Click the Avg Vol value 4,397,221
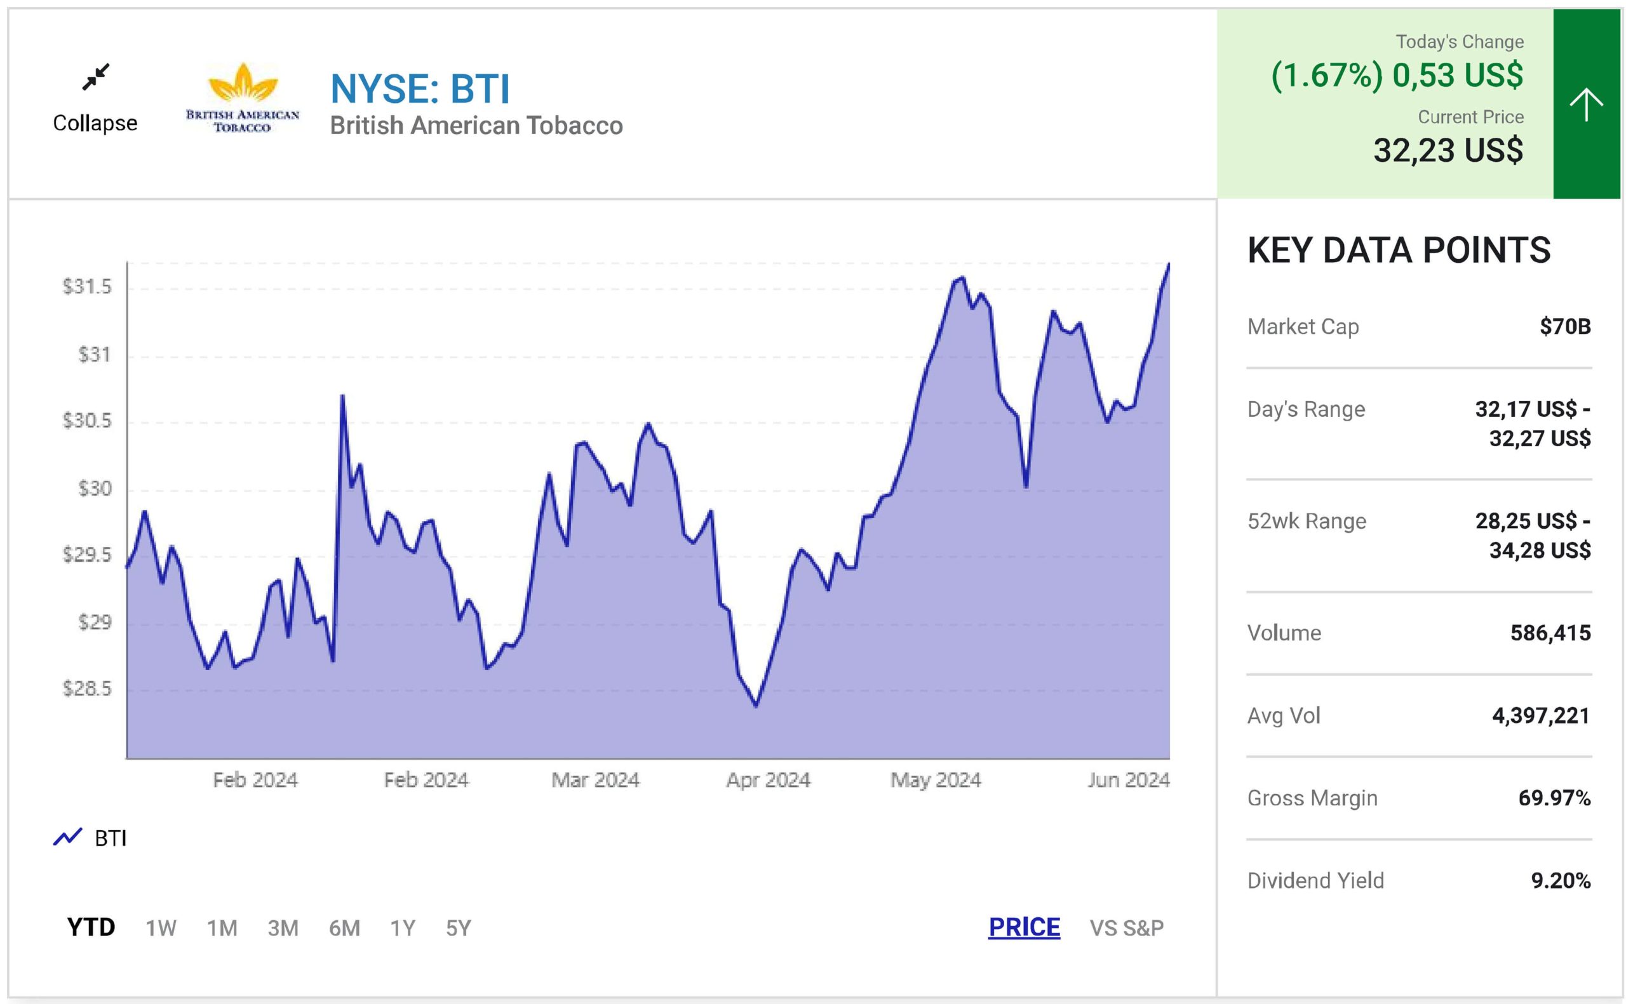This screenshot has width=1626, height=1004. click(1541, 715)
